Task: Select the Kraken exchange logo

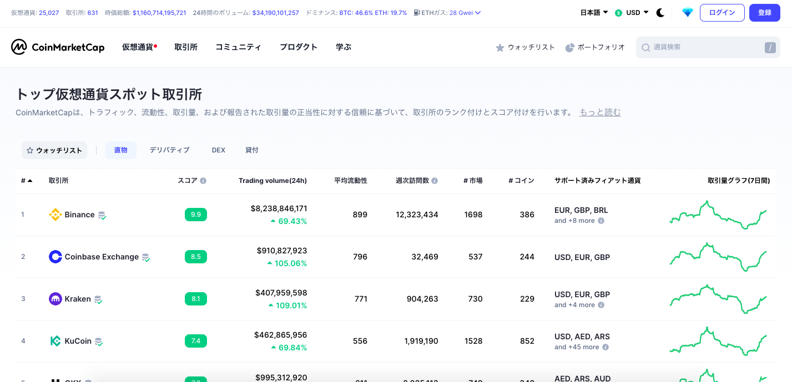Action: 56,299
